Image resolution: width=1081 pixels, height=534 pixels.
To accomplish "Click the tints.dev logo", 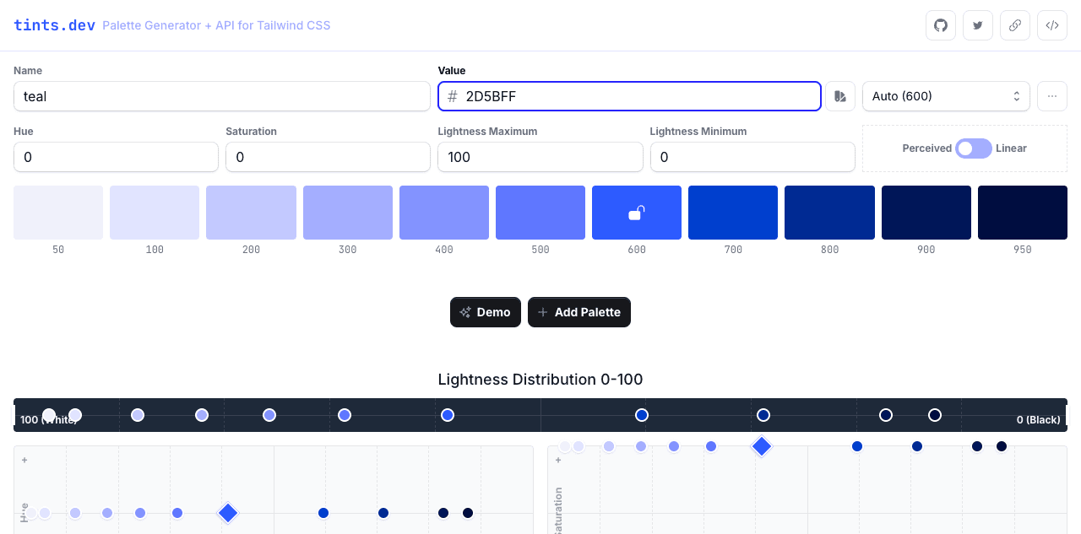I will [55, 25].
